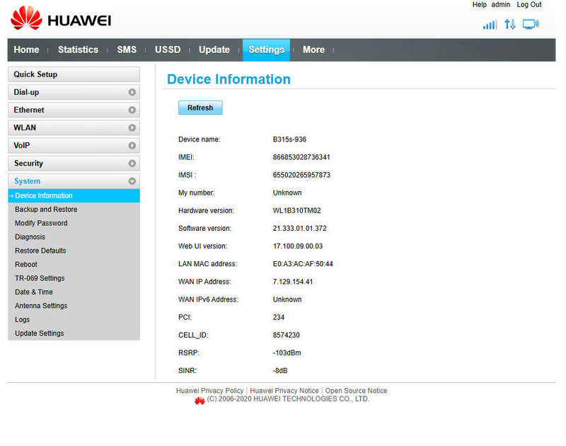Go to the Statistics tab
This screenshot has height=446, width=566.
pyautogui.click(x=78, y=50)
